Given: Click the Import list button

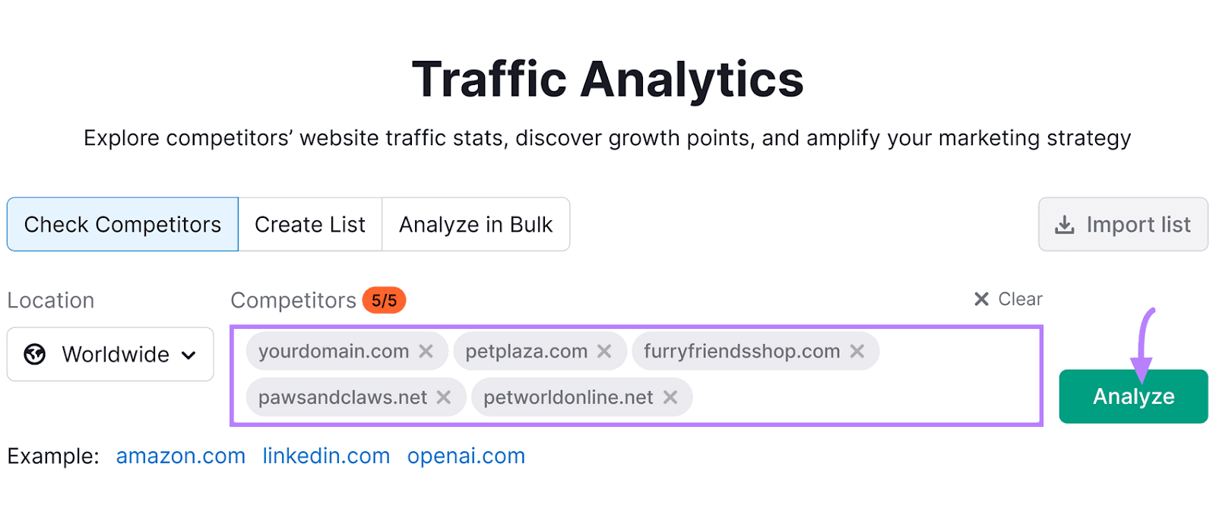Looking at the screenshot, I should pos(1123,224).
